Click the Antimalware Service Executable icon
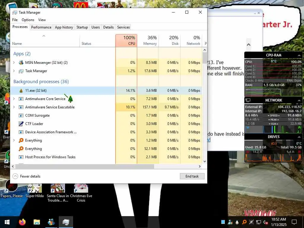Screen dimensions: 304x228 coord(21,107)
